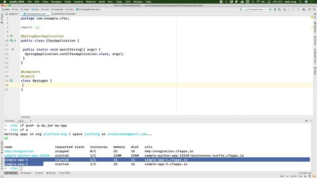317x178 pixels.
Task: Click the profiler icon in the run toolbar
Action: pyautogui.click(x=284, y=9)
